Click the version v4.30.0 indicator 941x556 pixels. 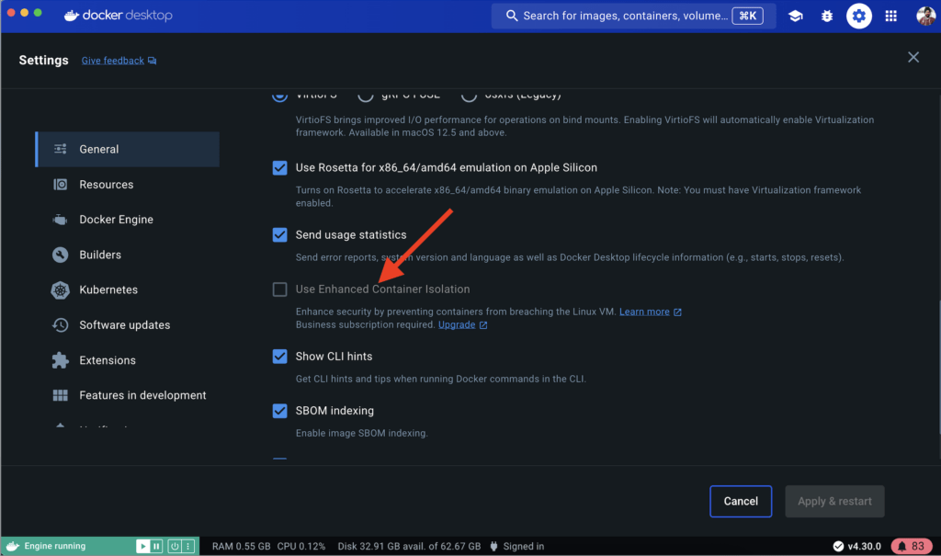[x=857, y=546]
